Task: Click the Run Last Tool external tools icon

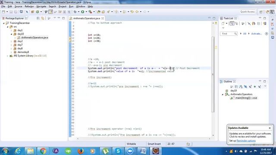Action: tap(90, 12)
